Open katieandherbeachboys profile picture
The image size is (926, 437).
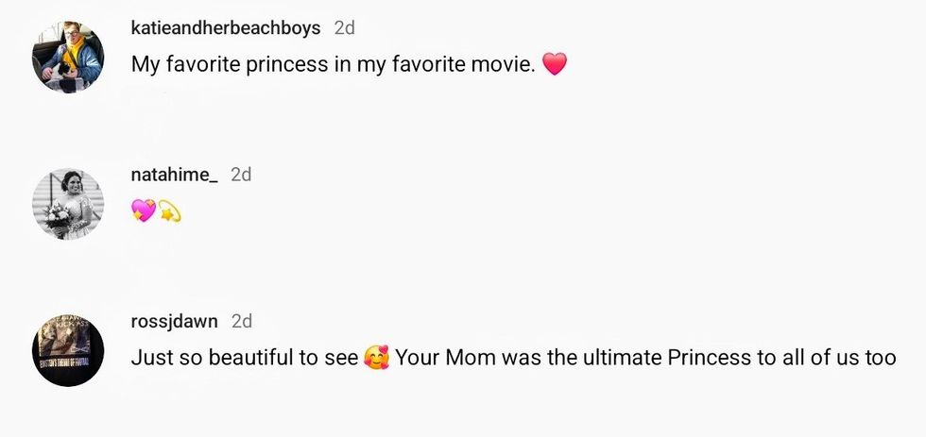coord(67,57)
